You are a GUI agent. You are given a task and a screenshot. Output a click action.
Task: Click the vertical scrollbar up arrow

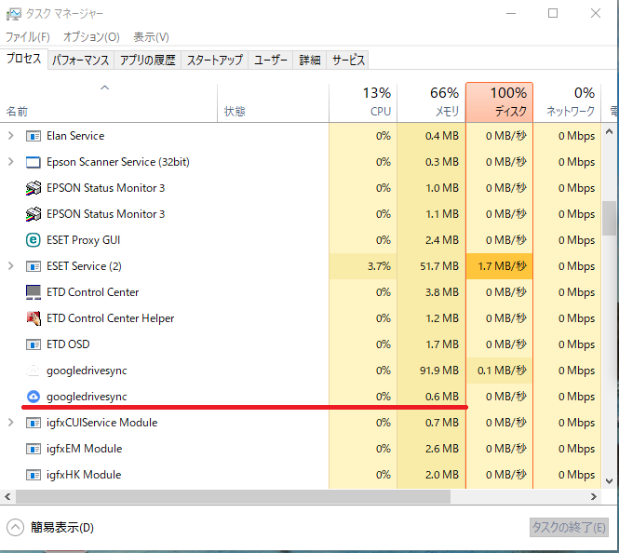click(610, 132)
